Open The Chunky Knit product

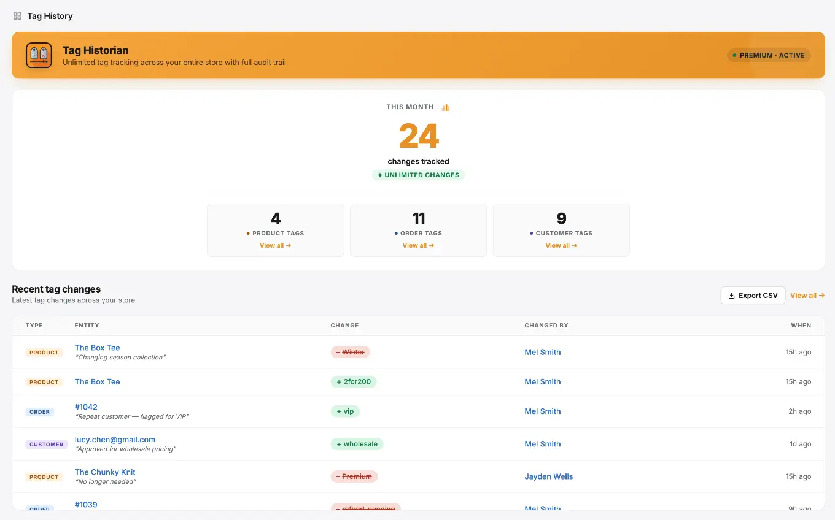pyautogui.click(x=105, y=472)
